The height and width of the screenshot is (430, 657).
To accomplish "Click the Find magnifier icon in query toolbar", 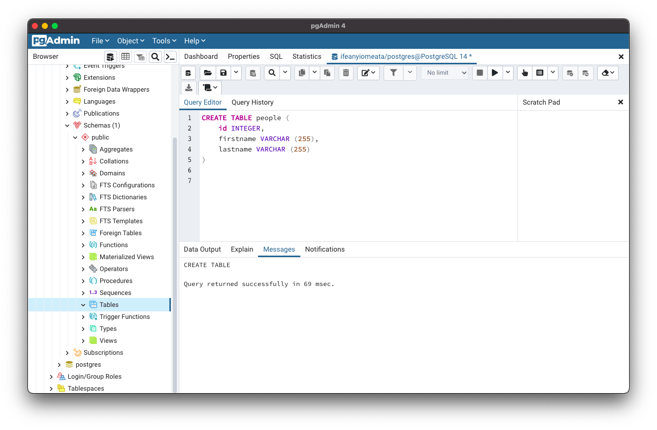I will tap(272, 73).
